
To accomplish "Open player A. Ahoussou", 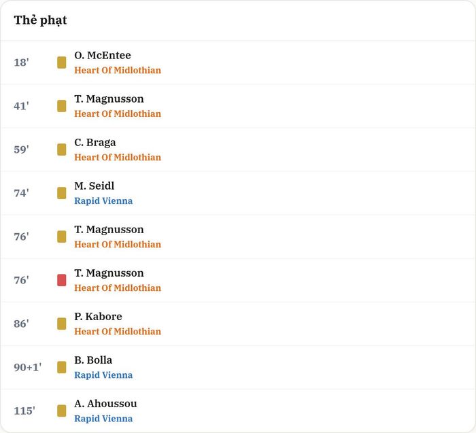I will (105, 404).
